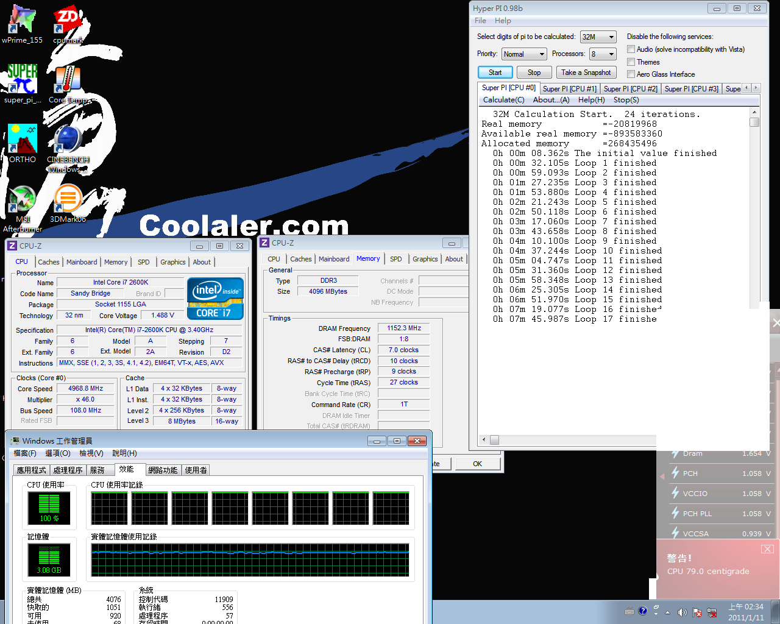The height and width of the screenshot is (624, 780).
Task: Launch MSI Afterburner from desktop
Action: [x=22, y=208]
